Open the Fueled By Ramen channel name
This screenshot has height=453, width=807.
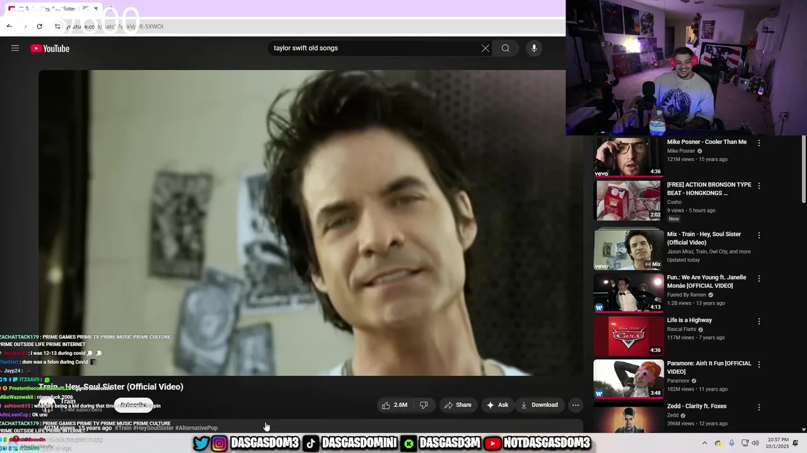pyautogui.click(x=687, y=294)
